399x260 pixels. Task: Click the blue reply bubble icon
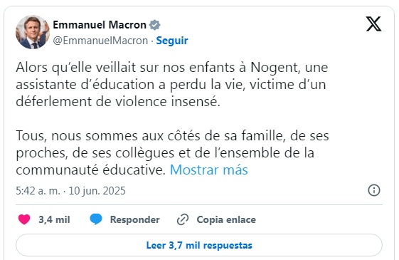tap(96, 219)
